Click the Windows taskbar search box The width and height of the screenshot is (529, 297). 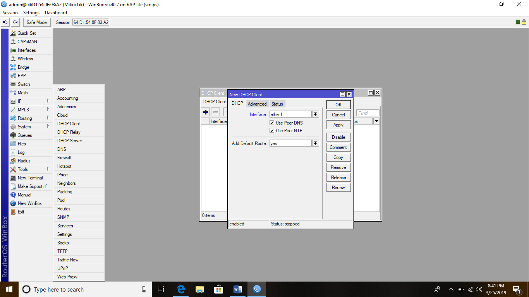pyautogui.click(x=85, y=289)
